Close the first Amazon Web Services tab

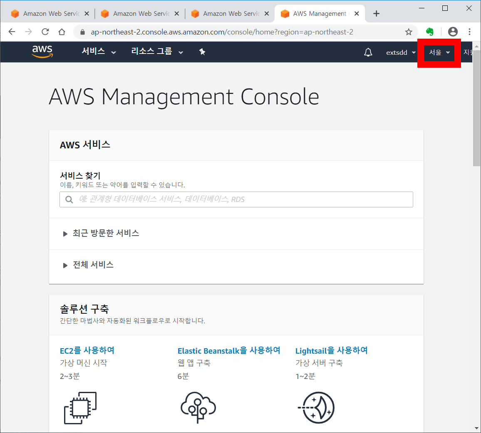(x=87, y=13)
